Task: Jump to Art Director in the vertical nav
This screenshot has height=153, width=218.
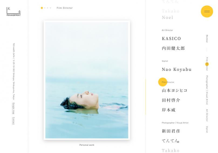Action: point(207,115)
